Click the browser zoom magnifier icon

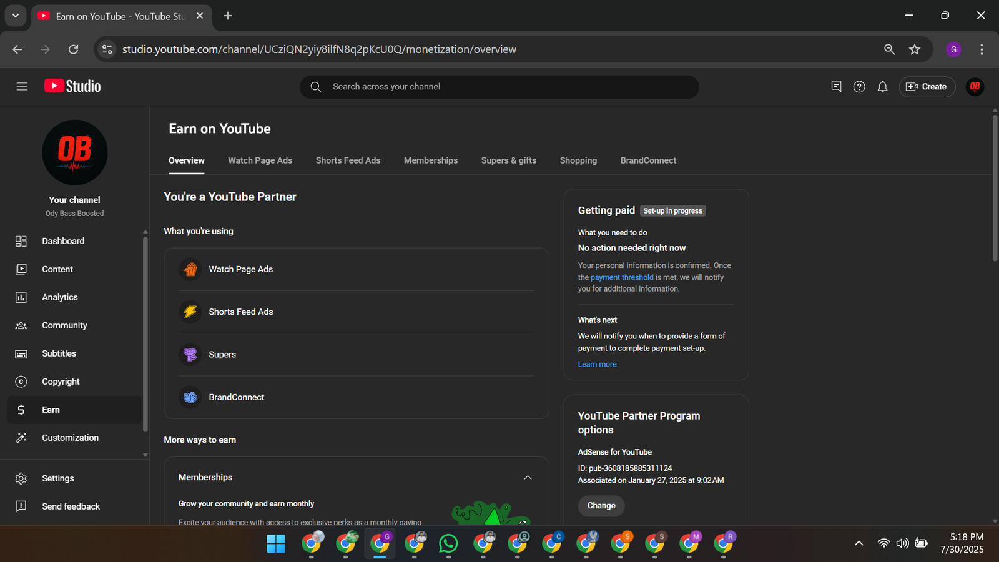click(x=889, y=49)
